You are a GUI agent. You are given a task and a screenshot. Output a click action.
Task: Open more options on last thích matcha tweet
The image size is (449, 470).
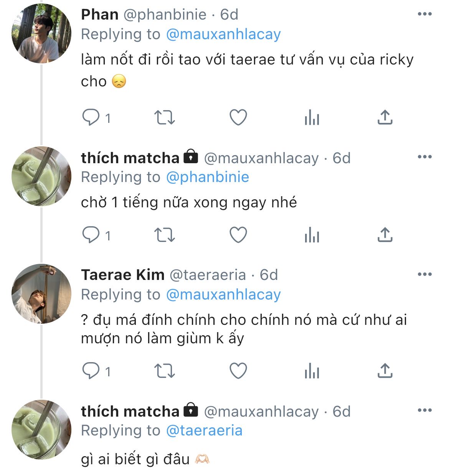[x=424, y=410]
